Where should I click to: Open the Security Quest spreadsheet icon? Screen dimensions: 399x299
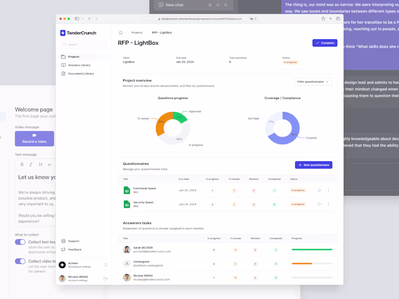127,204
